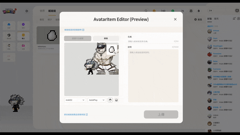Select the first avatar sub-tab below 世界
240x135 pixels.
[x=42, y=19]
